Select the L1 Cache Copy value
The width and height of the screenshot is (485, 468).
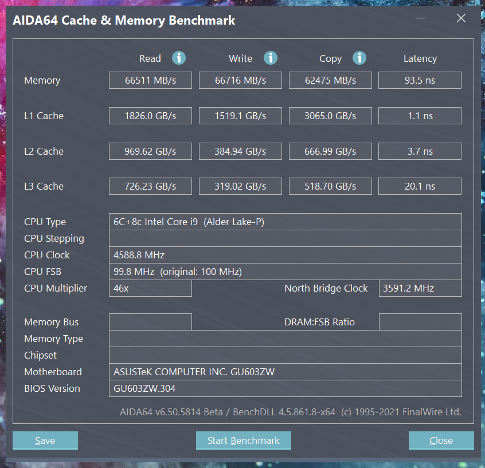pyautogui.click(x=330, y=116)
